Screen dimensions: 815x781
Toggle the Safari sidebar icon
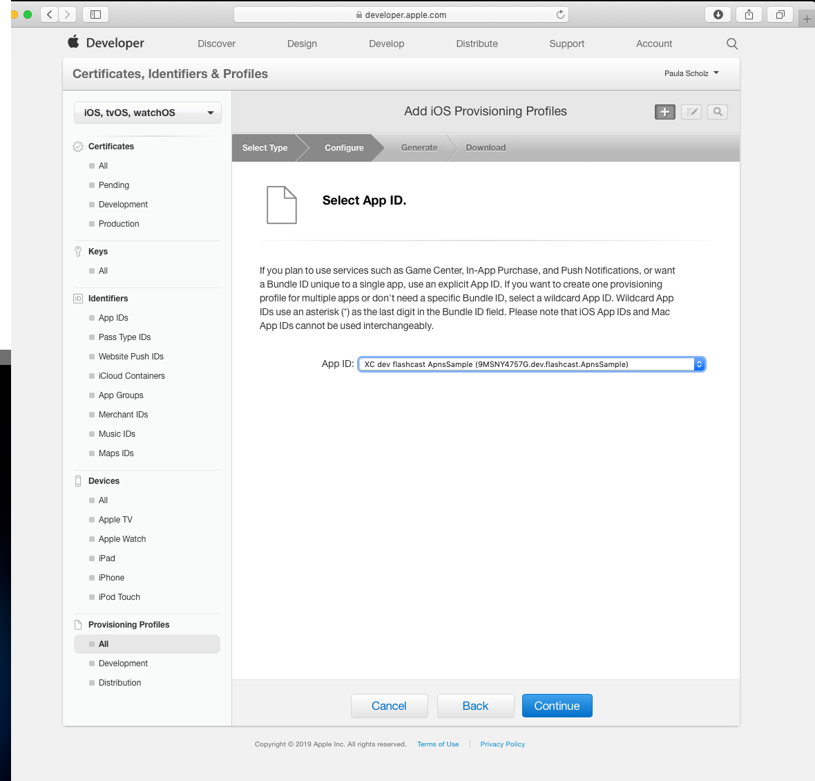[x=95, y=15]
